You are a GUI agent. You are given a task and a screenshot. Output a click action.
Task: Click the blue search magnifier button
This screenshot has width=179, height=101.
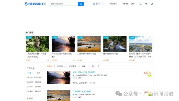click(x=81, y=4)
